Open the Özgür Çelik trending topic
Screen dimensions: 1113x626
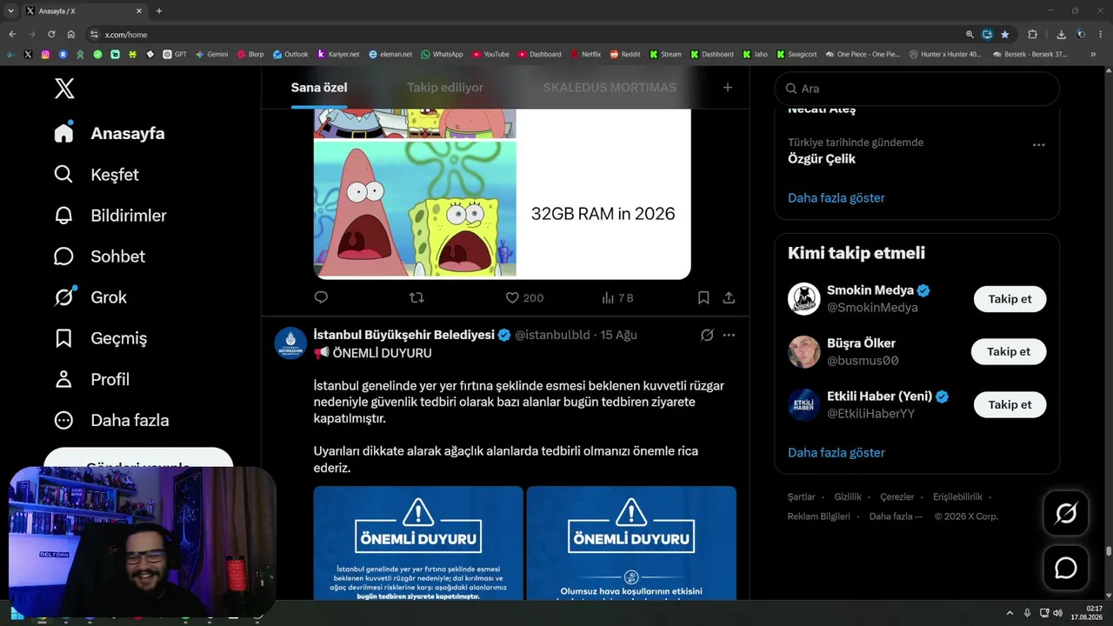tap(822, 159)
